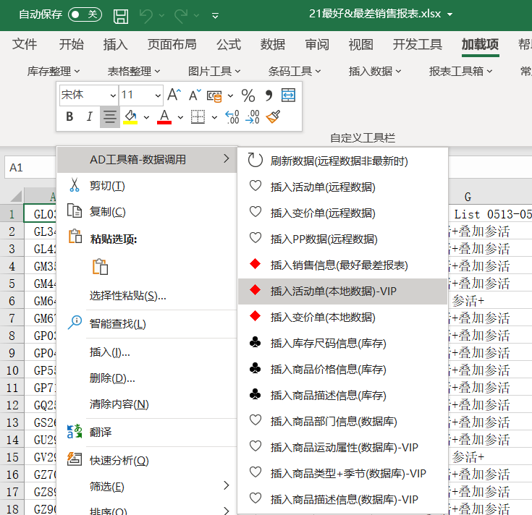Screen dimensions: 532x515
Task: Click the accounting number format icon
Action: tap(214, 96)
